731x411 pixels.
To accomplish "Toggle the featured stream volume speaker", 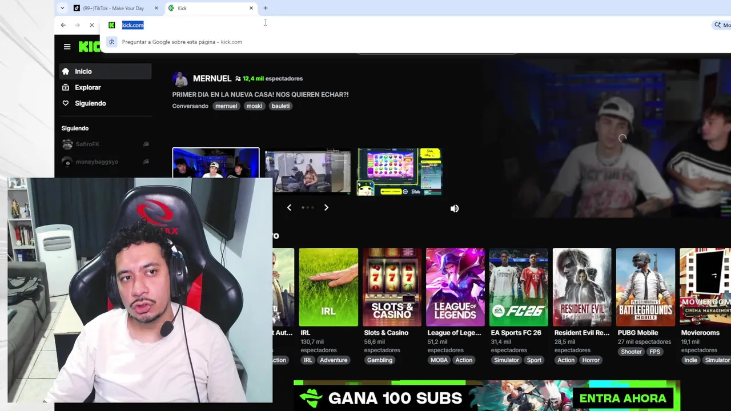I will (455, 209).
